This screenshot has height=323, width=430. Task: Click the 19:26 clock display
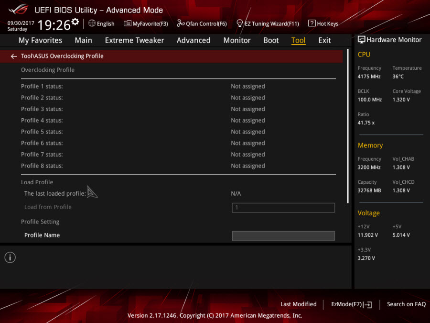[54, 25]
